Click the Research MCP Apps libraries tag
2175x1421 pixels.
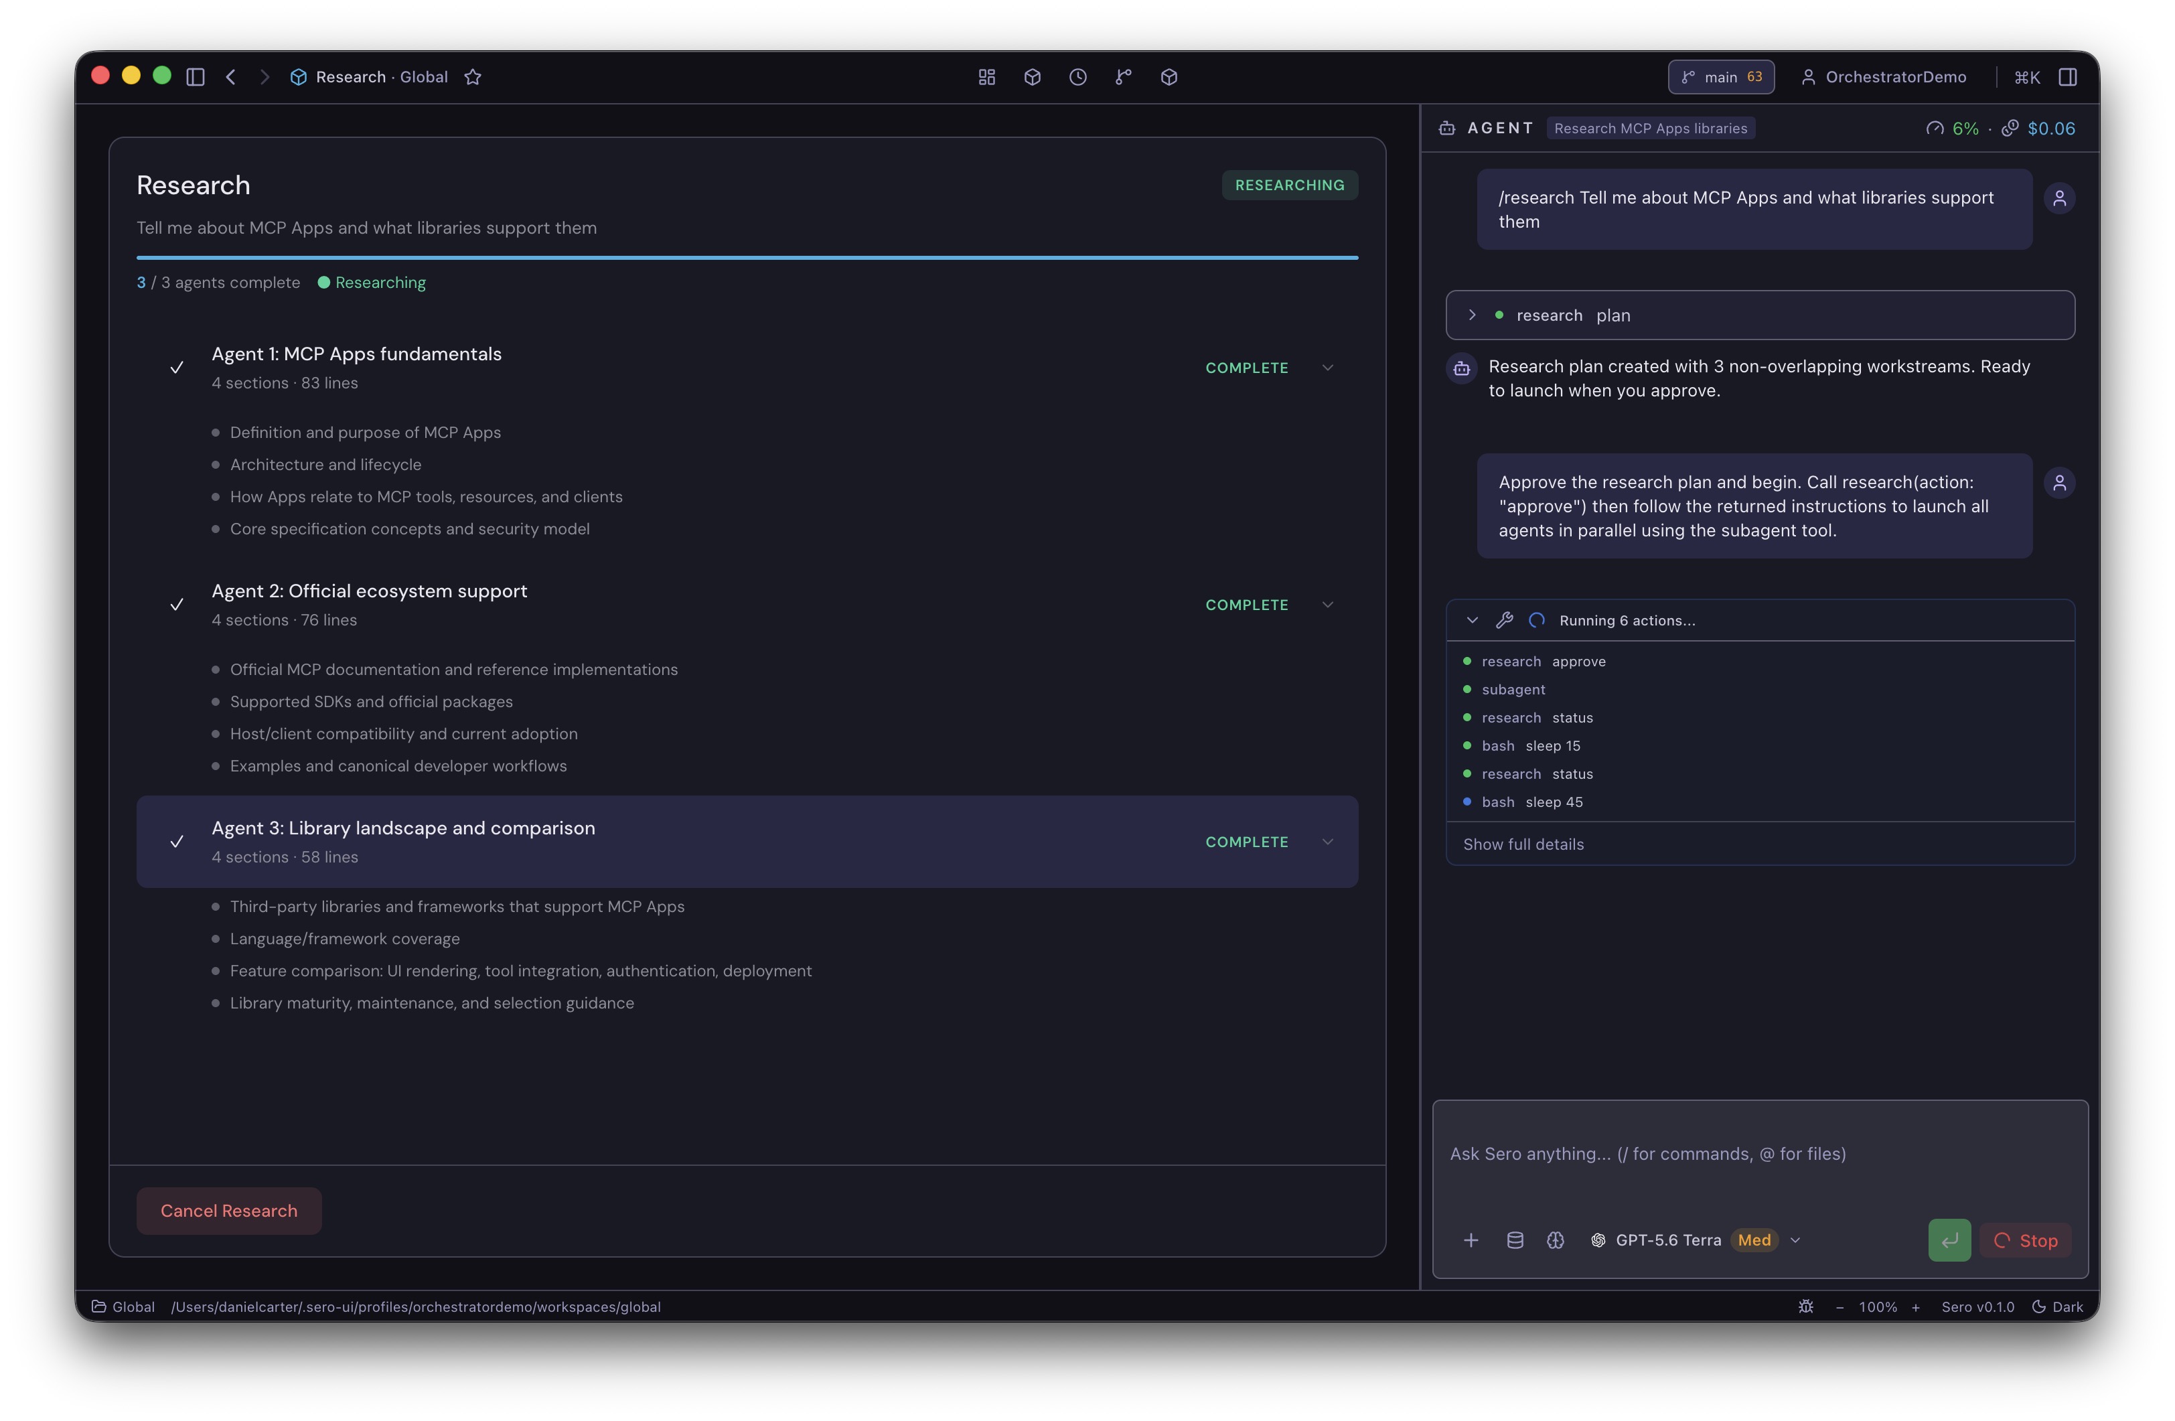pos(1651,128)
